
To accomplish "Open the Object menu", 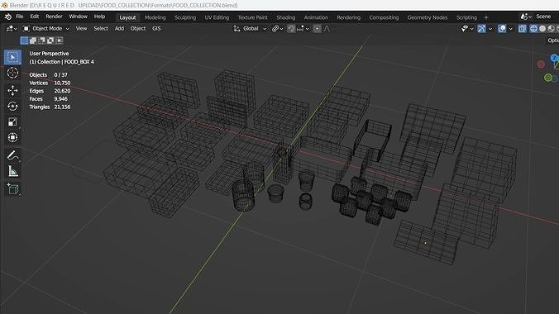I will [x=138, y=29].
